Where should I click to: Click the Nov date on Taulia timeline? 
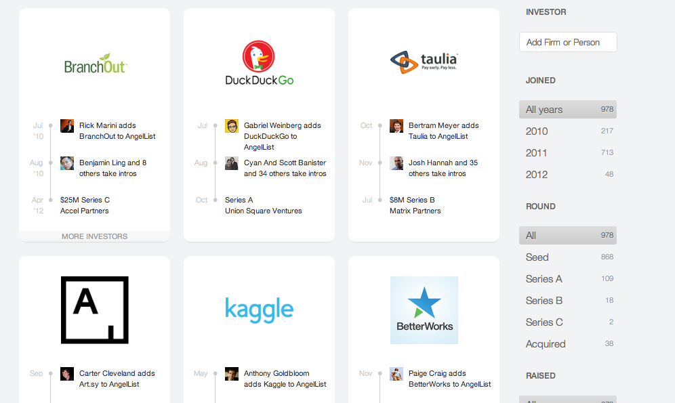point(365,163)
